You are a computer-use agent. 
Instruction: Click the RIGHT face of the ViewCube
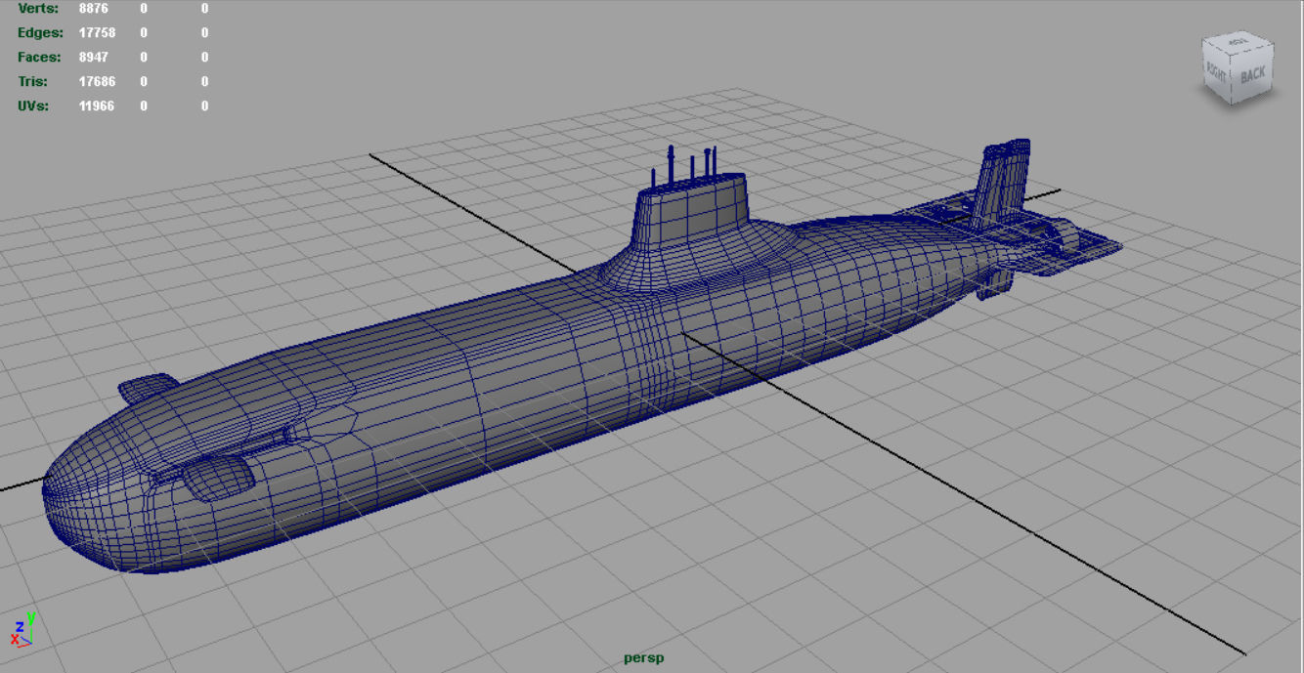1217,74
